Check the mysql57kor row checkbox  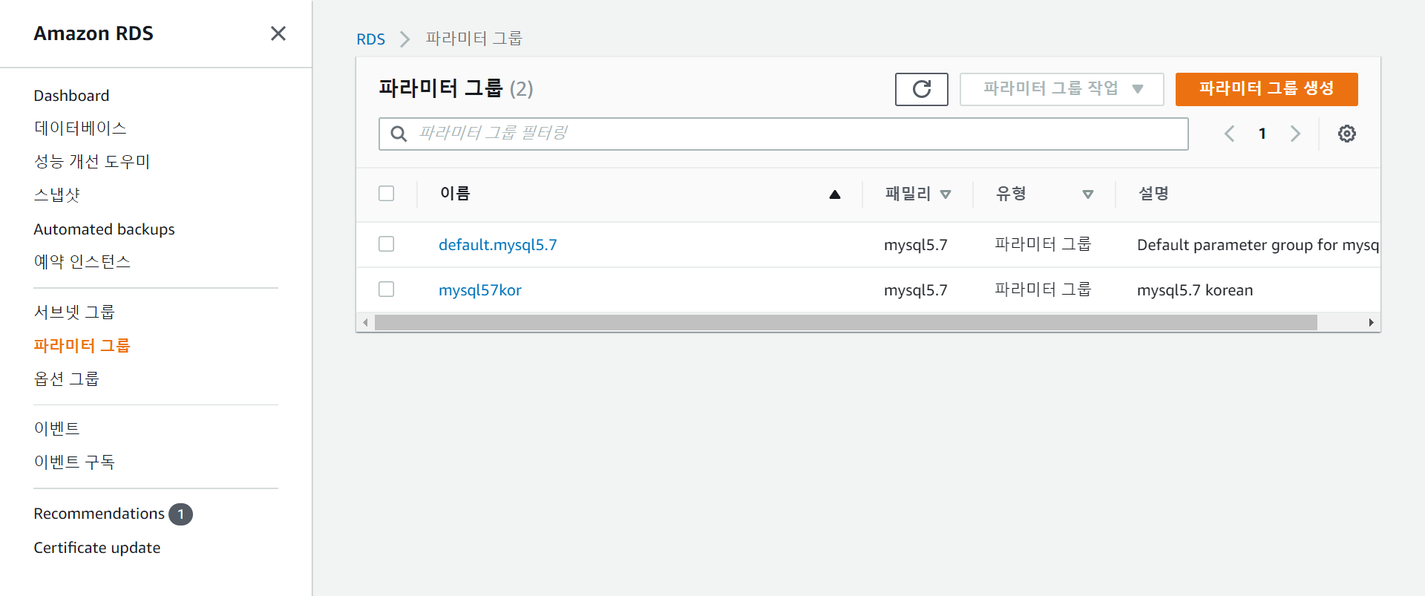click(x=386, y=289)
